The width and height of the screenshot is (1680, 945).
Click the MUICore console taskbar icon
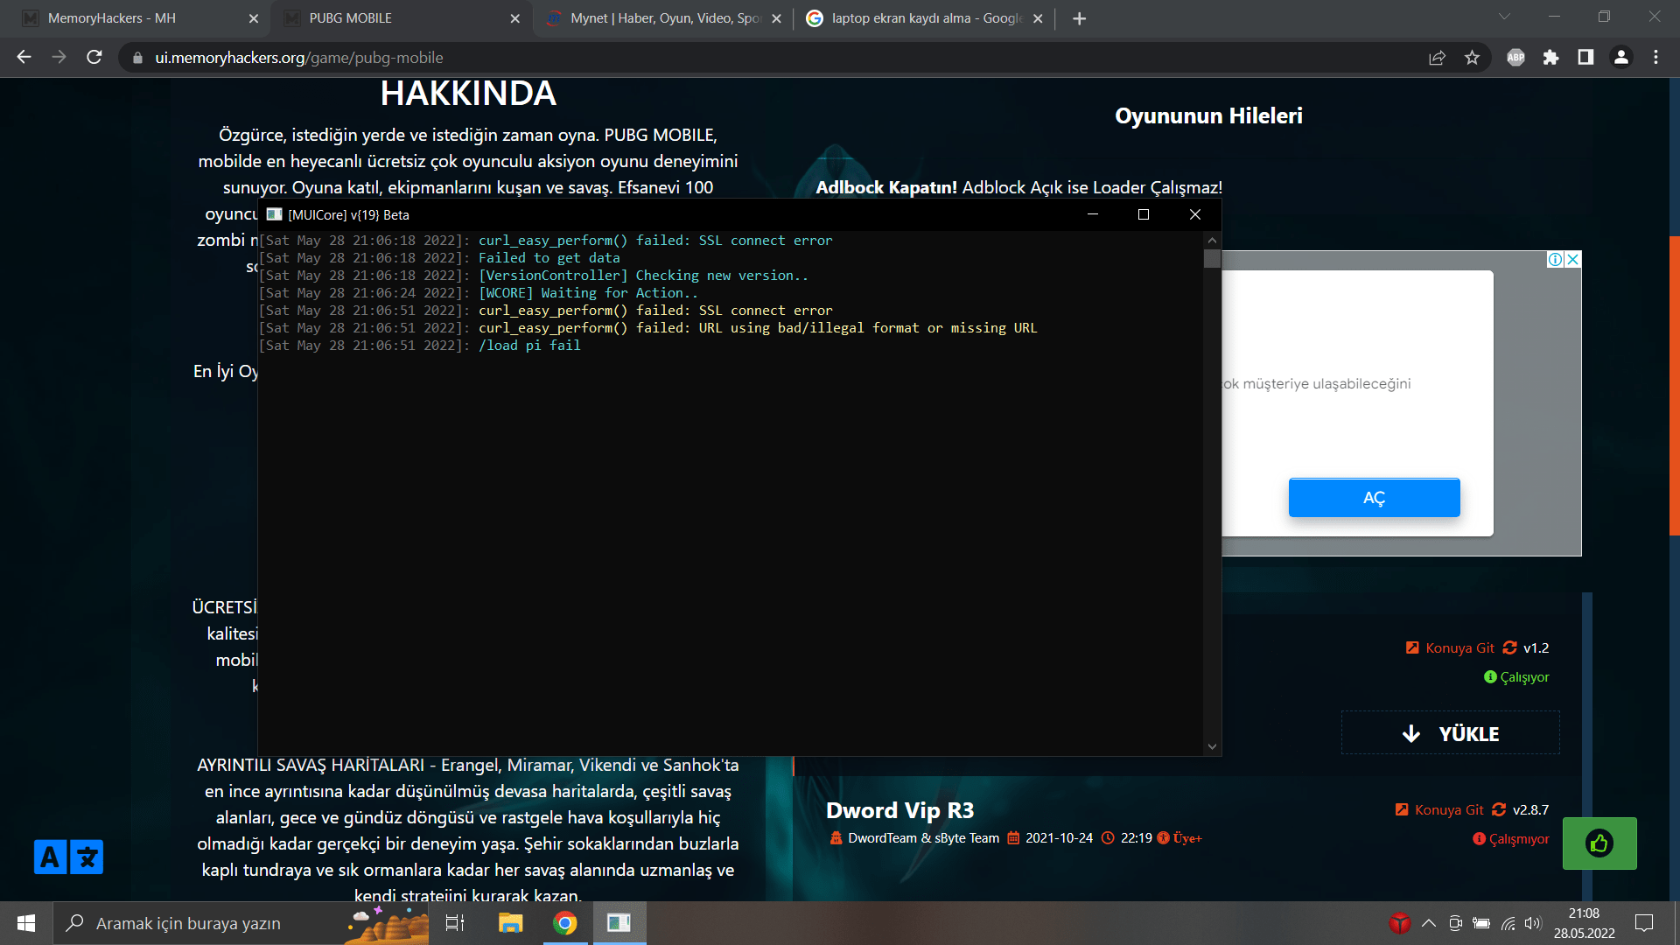[x=619, y=923]
